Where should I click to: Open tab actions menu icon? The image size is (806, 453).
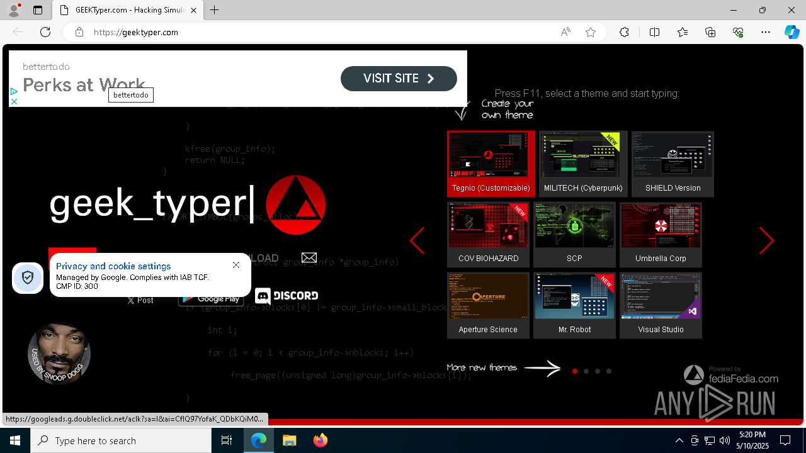38,10
